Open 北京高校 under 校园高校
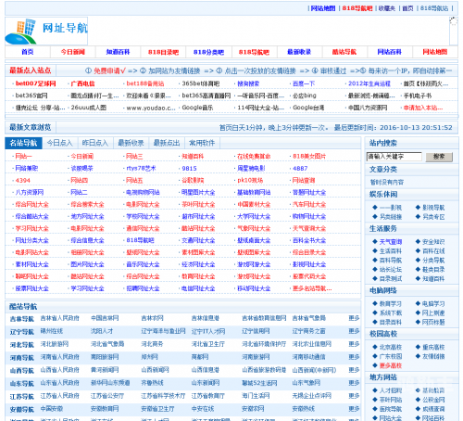The height and width of the screenshot is (421, 463). (x=391, y=347)
